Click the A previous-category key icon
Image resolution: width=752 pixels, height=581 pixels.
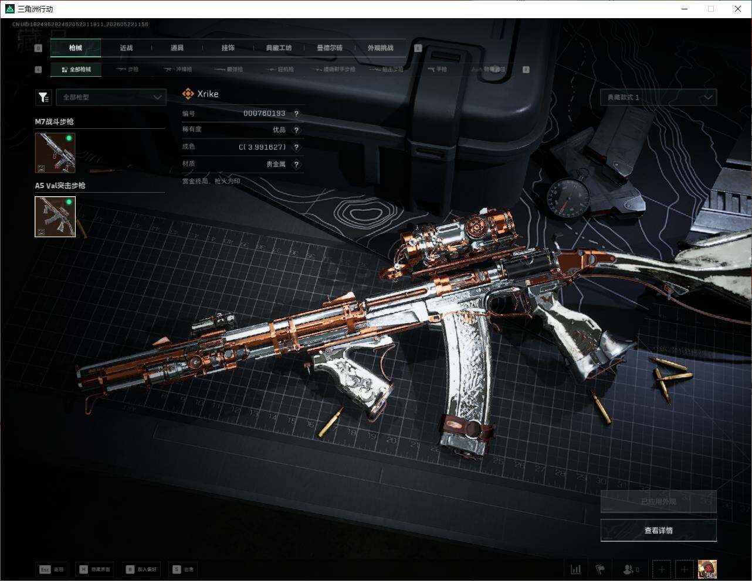tap(39, 69)
